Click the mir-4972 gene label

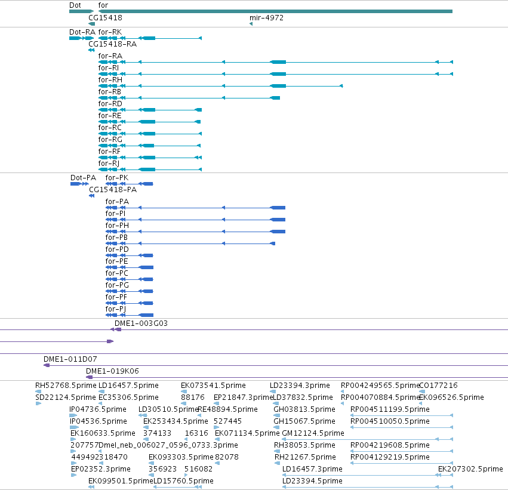(266, 18)
